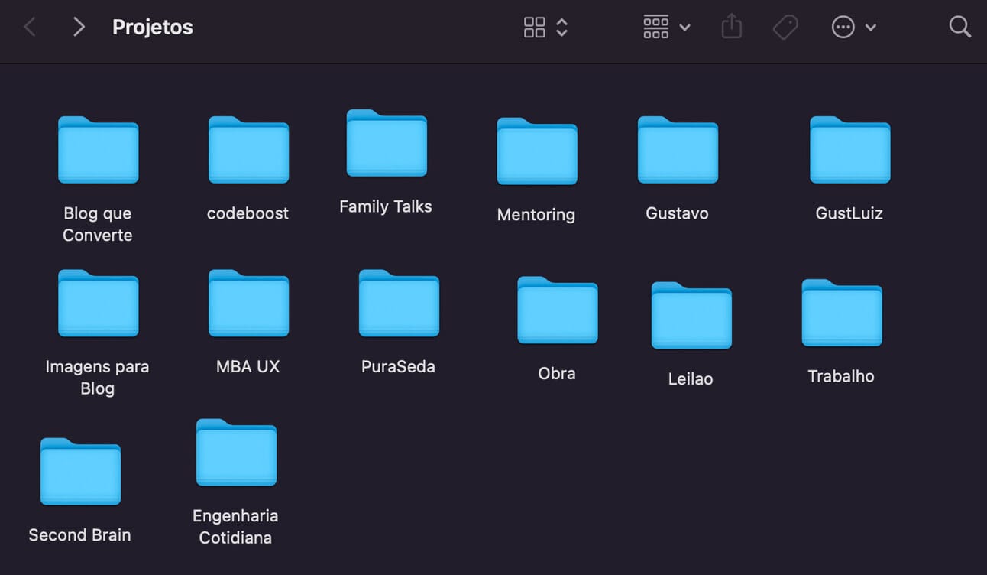Screen dimensions: 987x575
Task: Click the Share toolbar icon
Action: coord(732,27)
